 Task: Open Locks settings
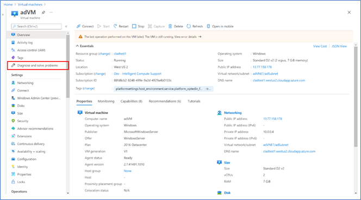pyautogui.click(x=21, y=182)
